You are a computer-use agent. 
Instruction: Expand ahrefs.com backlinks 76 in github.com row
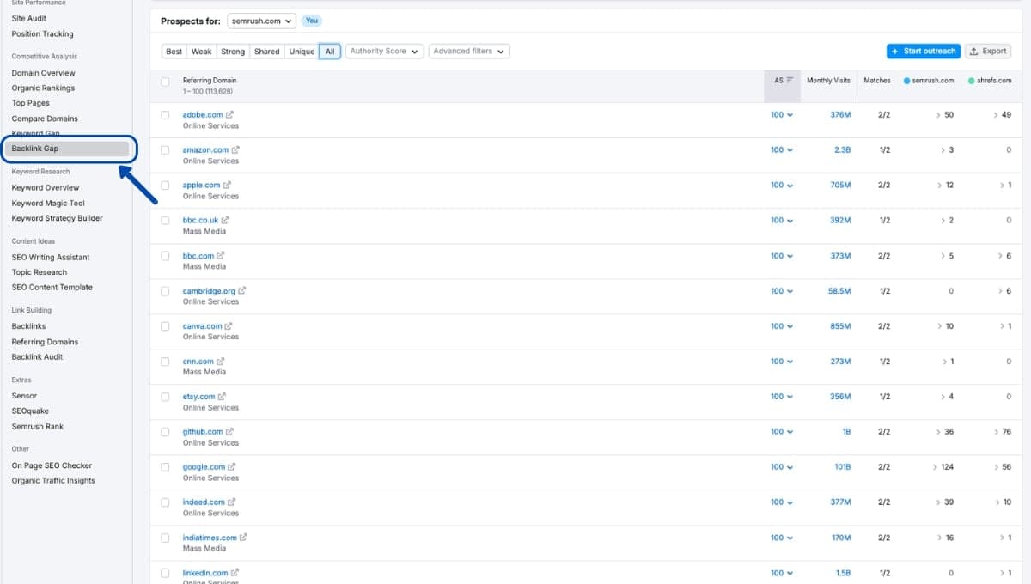1003,432
